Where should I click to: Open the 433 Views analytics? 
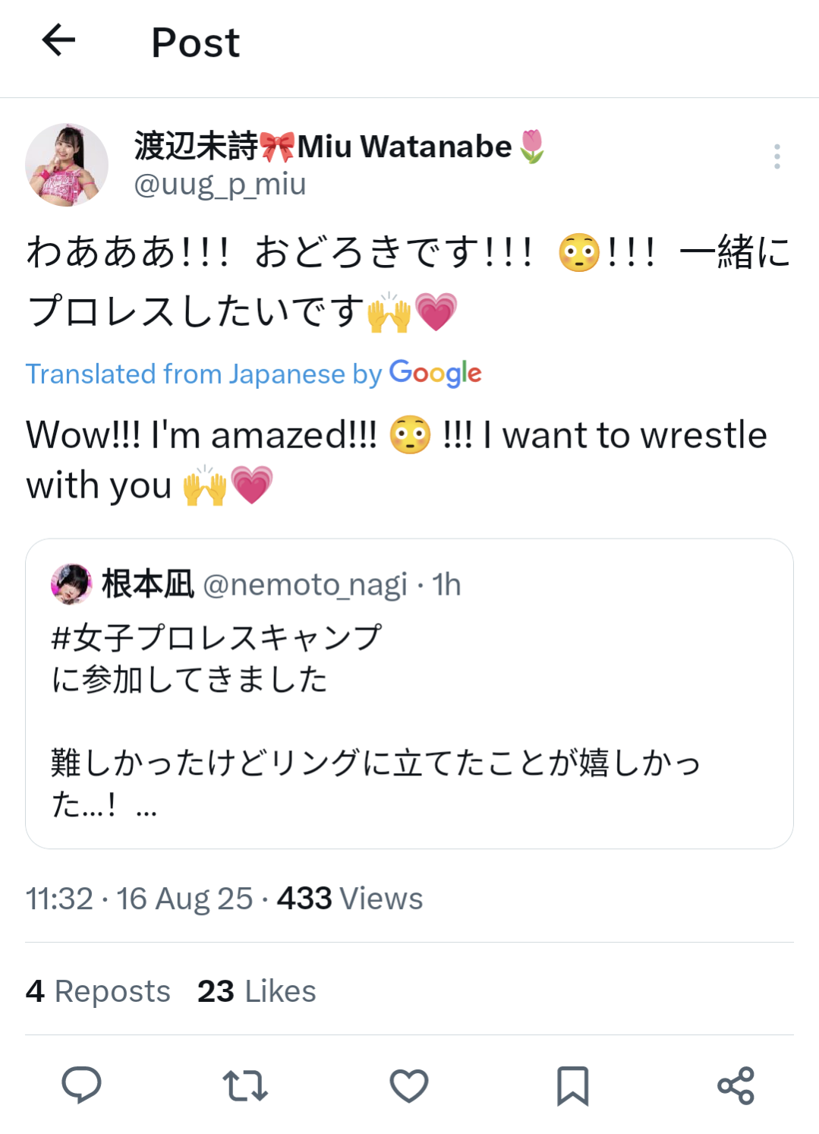point(349,899)
